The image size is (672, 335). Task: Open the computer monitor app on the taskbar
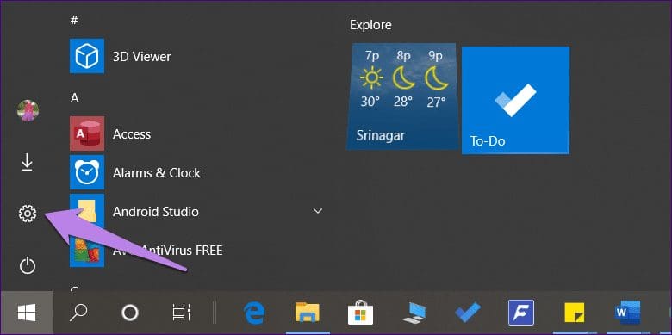point(414,313)
